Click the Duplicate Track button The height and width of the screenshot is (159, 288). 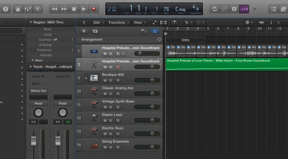tap(95, 31)
